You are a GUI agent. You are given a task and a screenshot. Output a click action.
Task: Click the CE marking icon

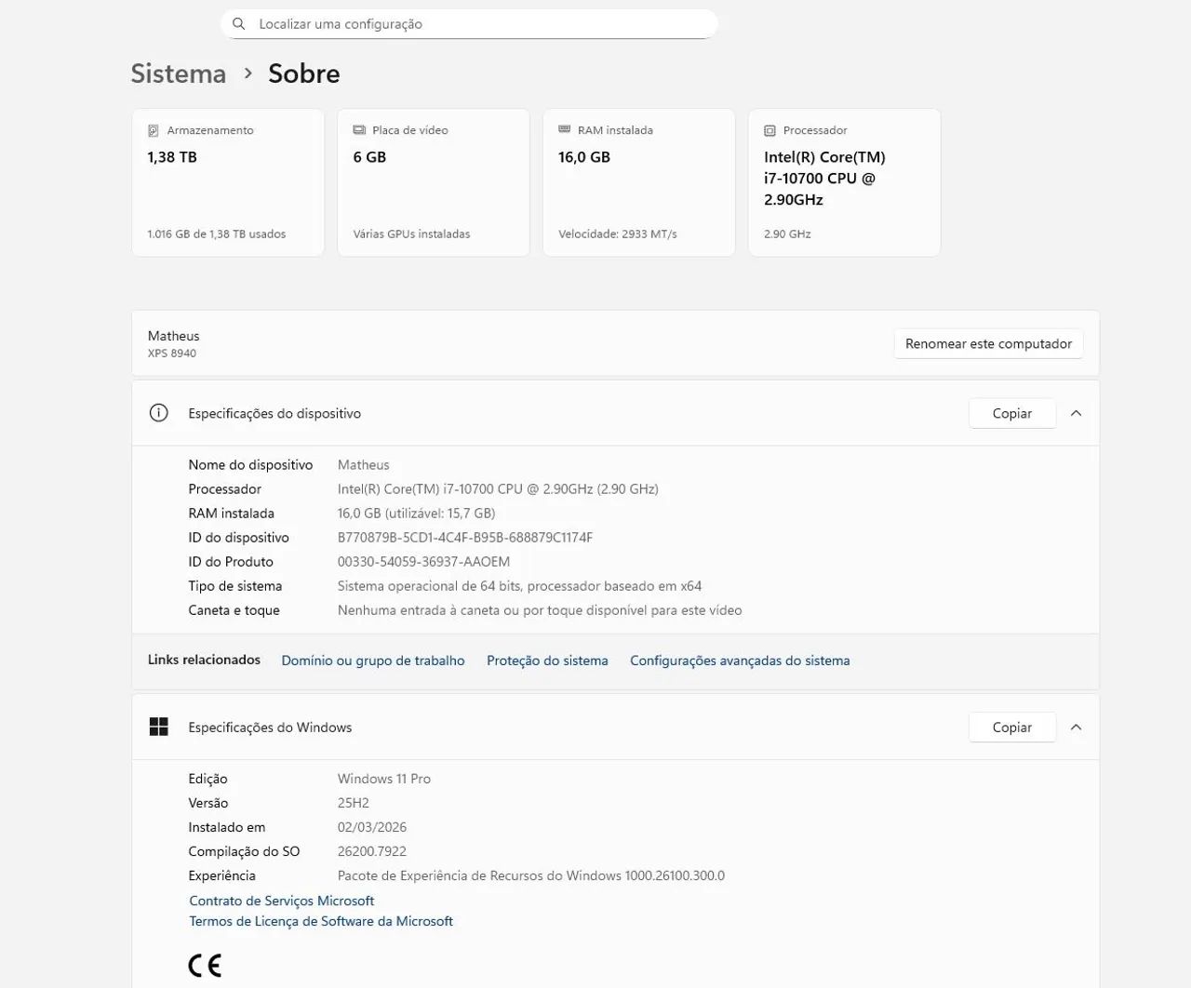click(205, 965)
